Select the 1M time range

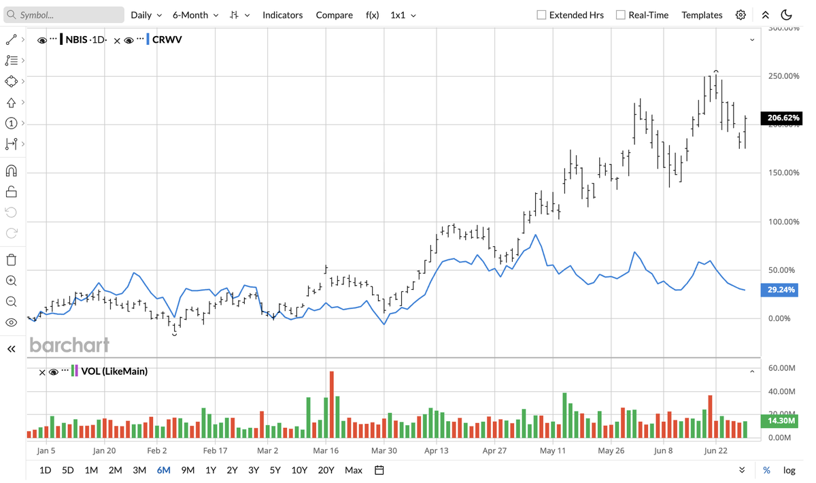click(x=91, y=470)
